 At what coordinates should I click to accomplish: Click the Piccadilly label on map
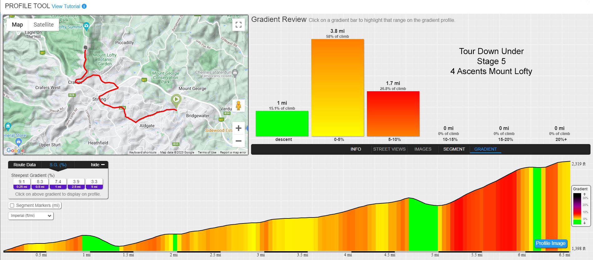124,42
